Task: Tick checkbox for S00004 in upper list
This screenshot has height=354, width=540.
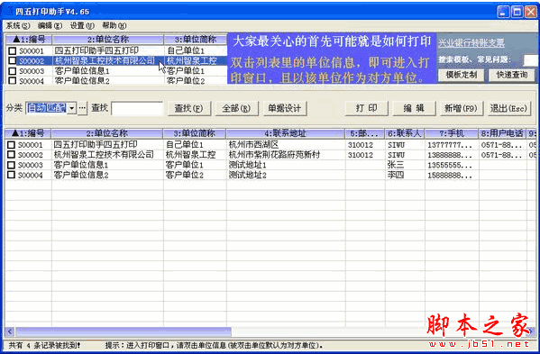Action: 13,80
